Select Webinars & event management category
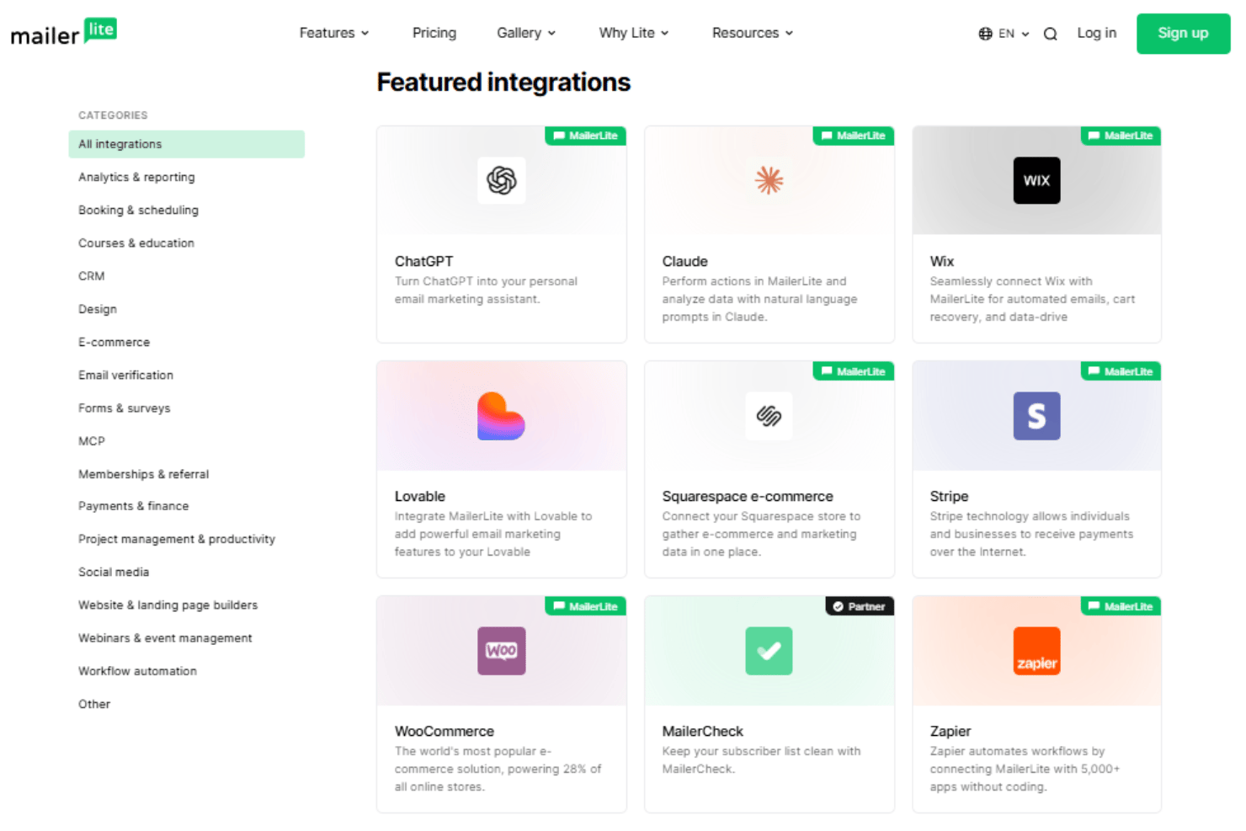The height and width of the screenshot is (831, 1246). coord(165,638)
